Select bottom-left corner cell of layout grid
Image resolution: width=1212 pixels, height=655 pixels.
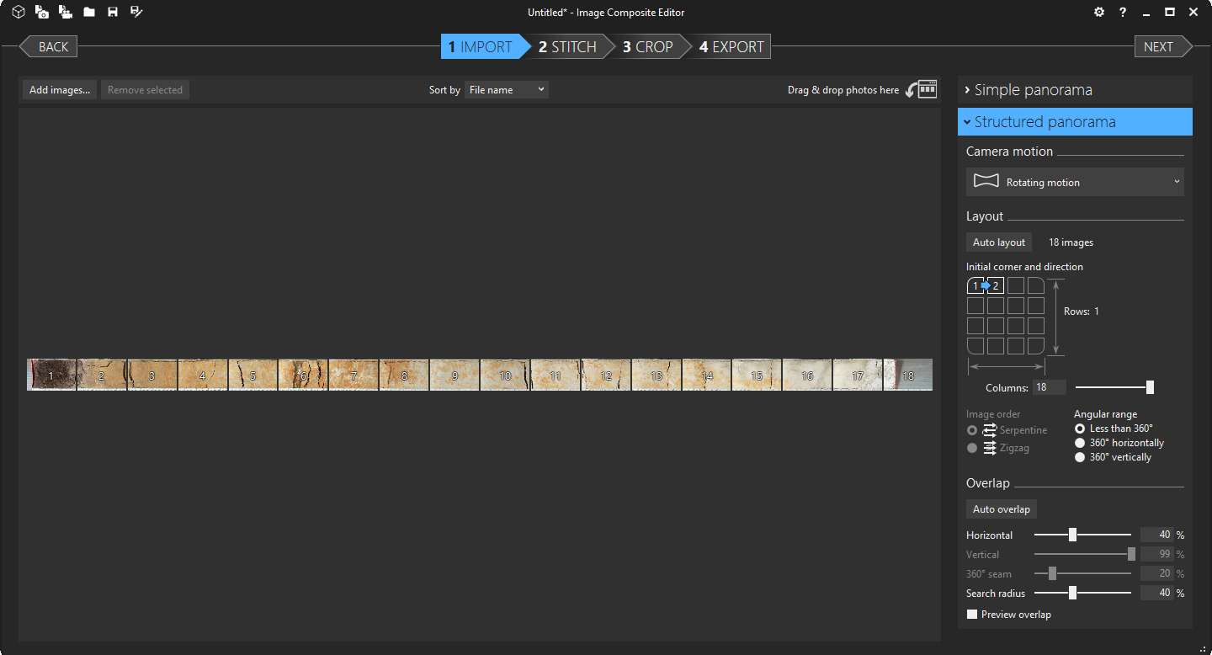[975, 346]
